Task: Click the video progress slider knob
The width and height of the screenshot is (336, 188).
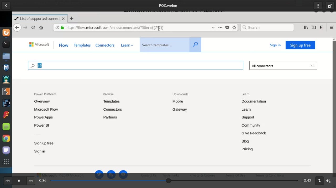Action: [169, 181]
